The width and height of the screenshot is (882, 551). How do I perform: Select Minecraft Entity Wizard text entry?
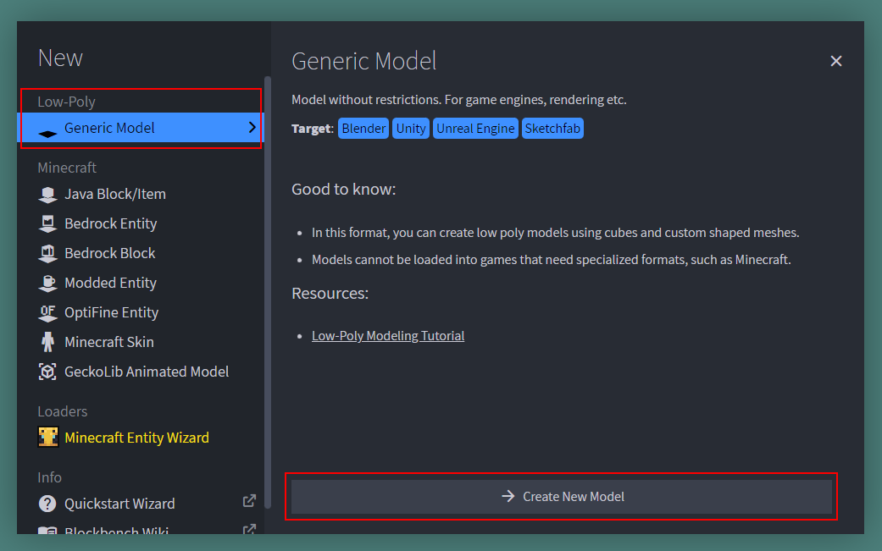coord(136,438)
